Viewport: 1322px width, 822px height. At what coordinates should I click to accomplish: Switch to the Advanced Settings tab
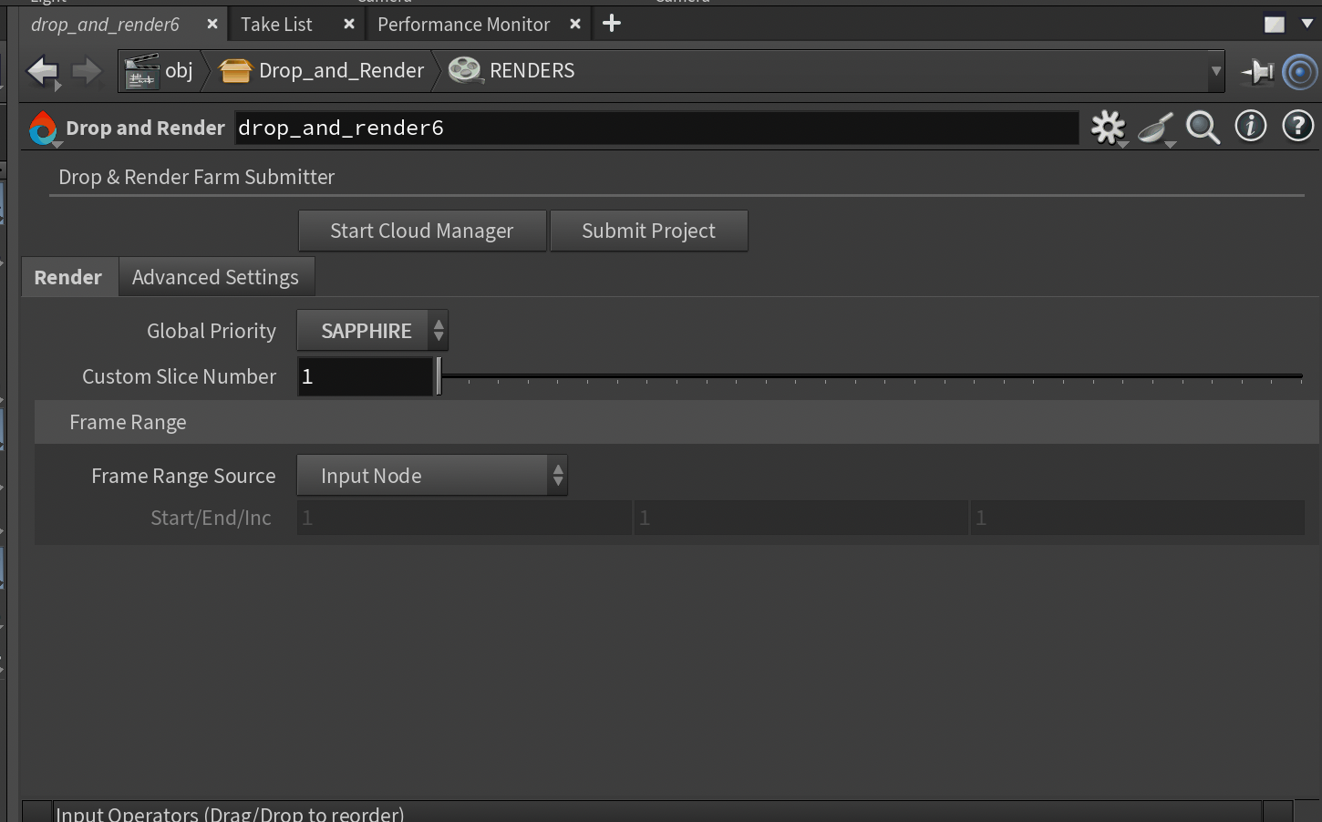215,276
